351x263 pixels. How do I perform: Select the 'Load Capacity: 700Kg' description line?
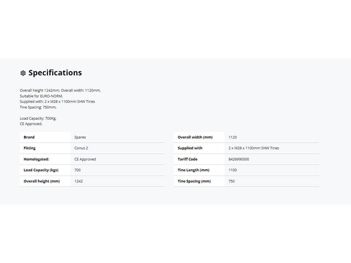[38, 118]
